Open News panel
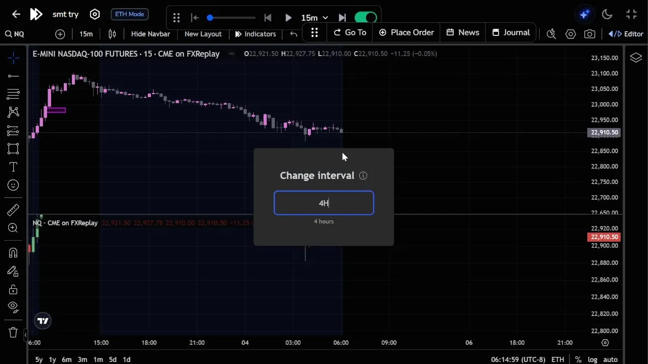The width and height of the screenshot is (648, 364). pyautogui.click(x=463, y=32)
